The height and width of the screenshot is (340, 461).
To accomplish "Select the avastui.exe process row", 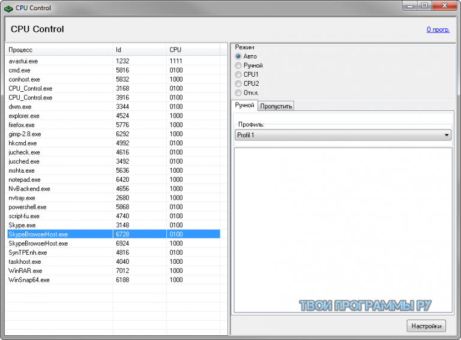I will pyautogui.click(x=113, y=61).
